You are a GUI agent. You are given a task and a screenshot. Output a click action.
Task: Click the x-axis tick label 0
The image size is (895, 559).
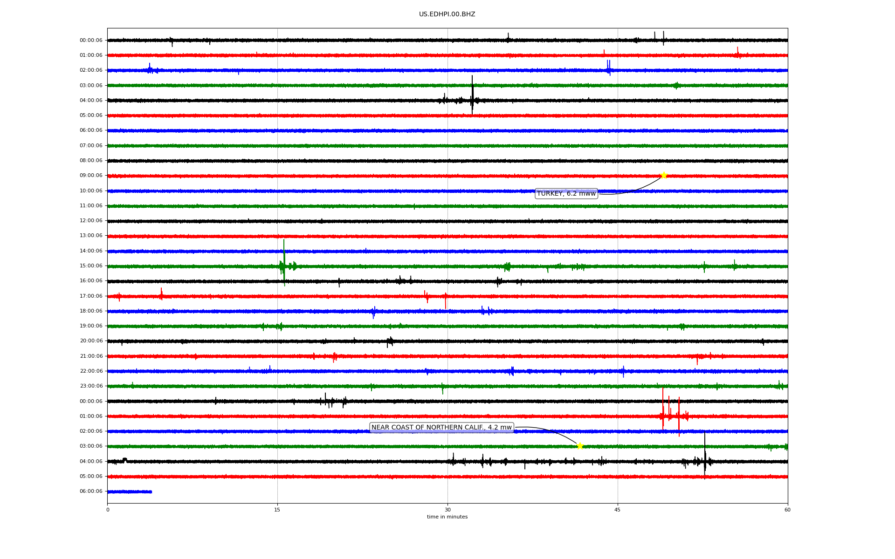point(108,510)
